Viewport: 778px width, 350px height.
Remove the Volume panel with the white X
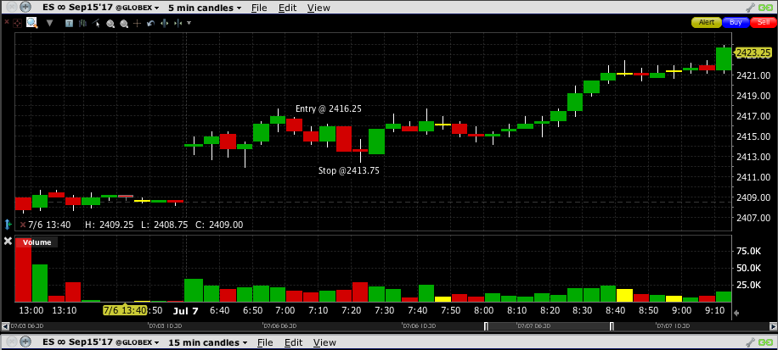click(8, 242)
